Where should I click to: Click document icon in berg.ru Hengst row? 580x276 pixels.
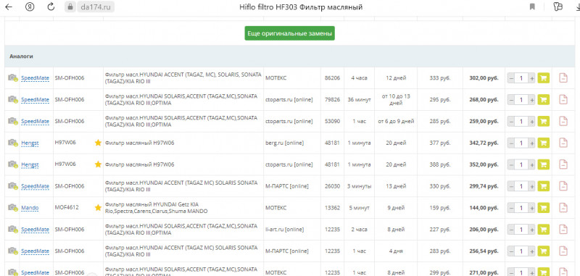click(x=563, y=143)
